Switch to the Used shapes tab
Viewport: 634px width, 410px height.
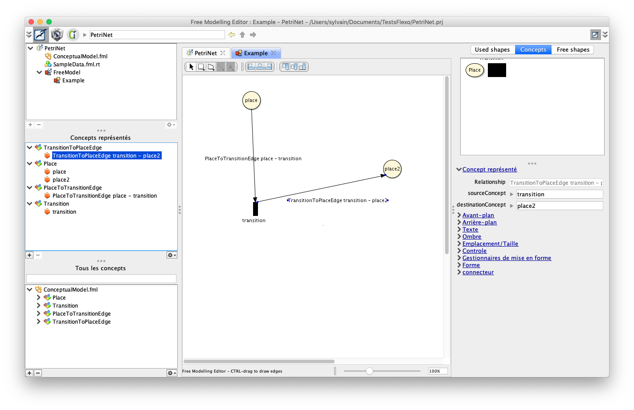pos(492,49)
